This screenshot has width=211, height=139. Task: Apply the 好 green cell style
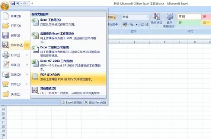189,23
